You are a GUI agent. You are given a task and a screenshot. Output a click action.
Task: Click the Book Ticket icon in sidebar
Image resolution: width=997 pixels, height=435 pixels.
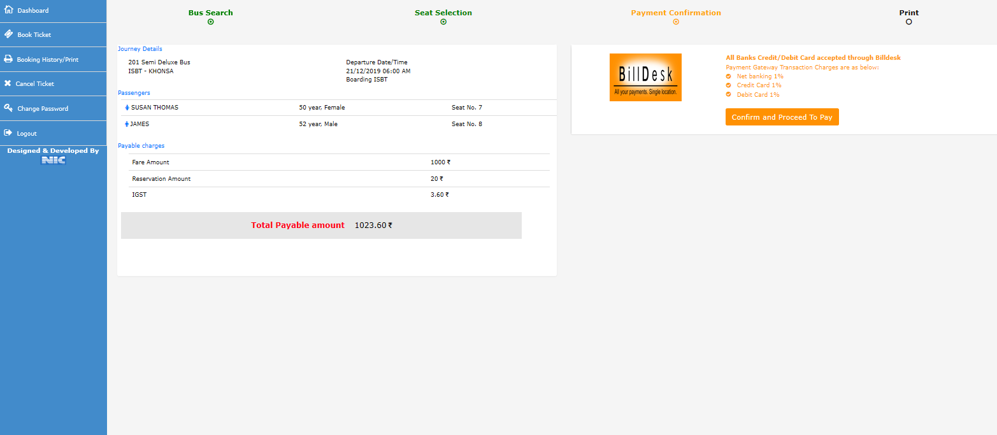(x=8, y=34)
